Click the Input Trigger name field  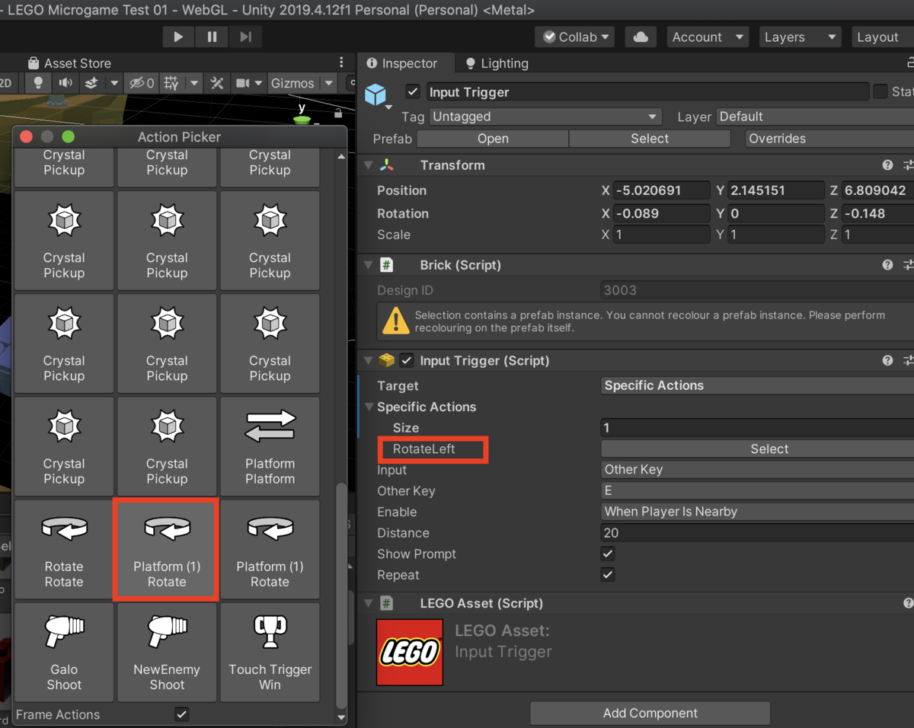coord(647,92)
